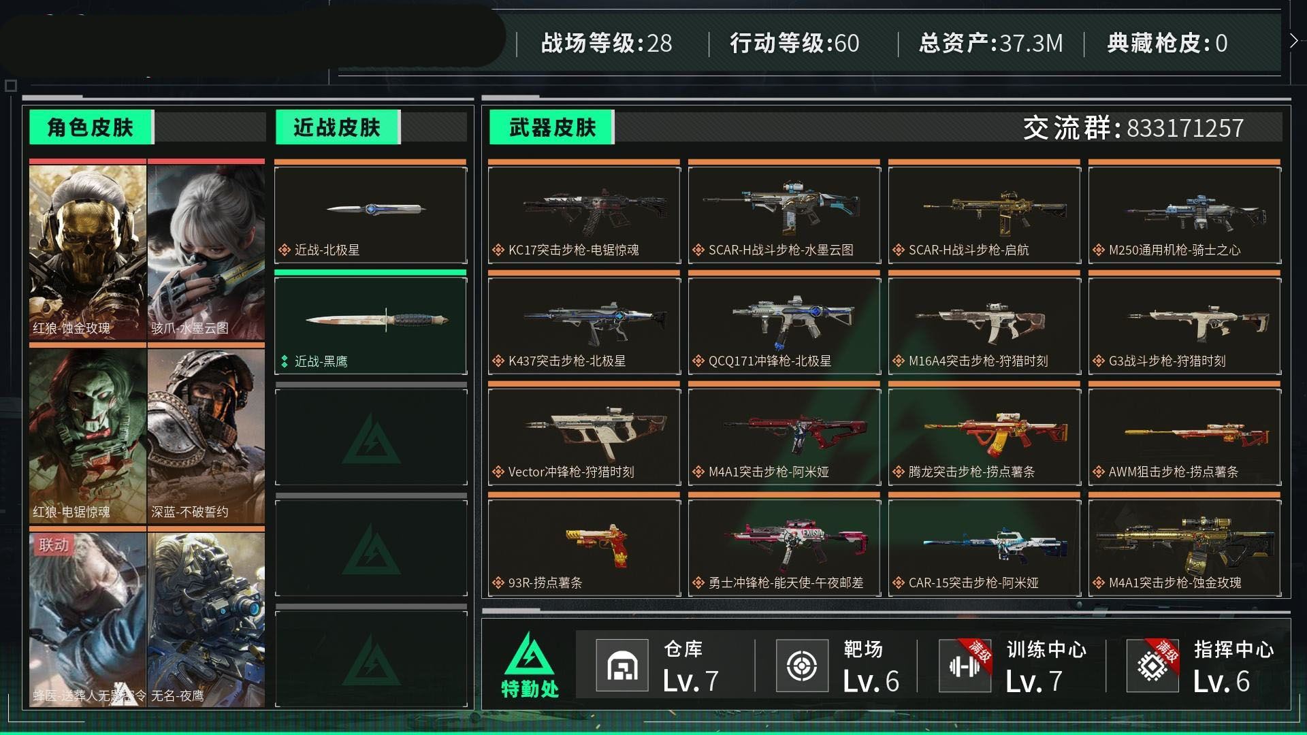Click the 交流群 number 833171257

[x=1185, y=128]
